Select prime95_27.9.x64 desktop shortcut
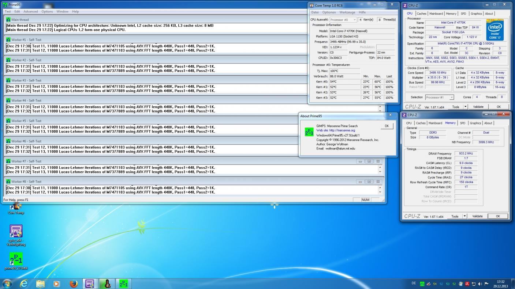This screenshot has height=289, width=515. (16, 261)
